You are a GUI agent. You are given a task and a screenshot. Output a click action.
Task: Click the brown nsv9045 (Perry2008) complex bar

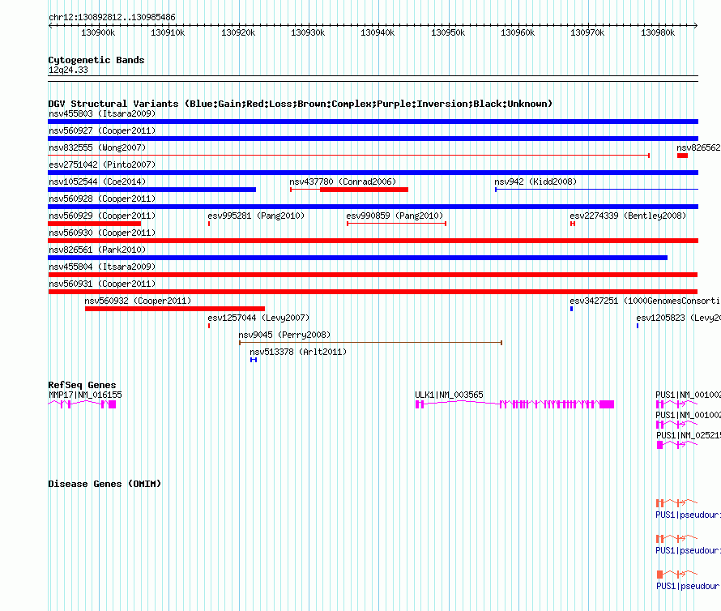click(370, 343)
